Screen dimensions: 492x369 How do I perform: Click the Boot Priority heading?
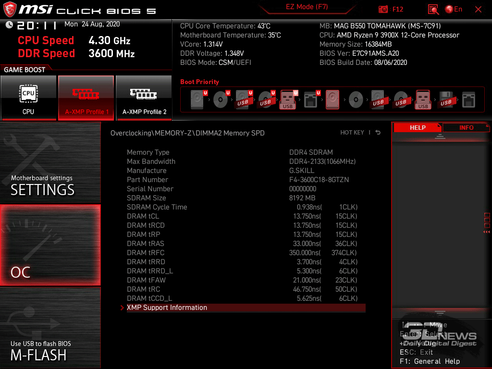pyautogui.click(x=199, y=82)
